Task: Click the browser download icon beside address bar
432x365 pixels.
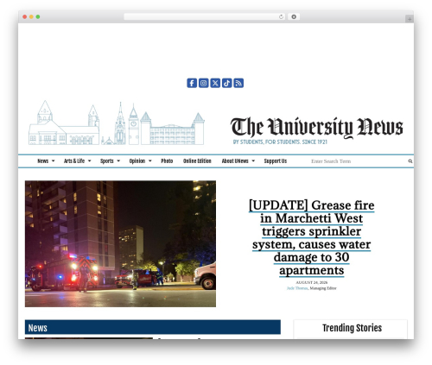Action: [x=294, y=17]
